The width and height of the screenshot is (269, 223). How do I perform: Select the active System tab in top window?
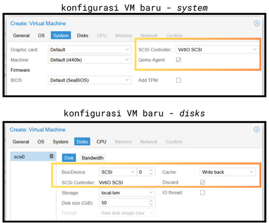pos(61,35)
